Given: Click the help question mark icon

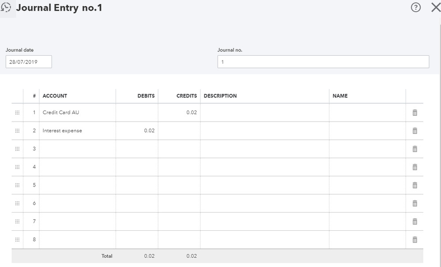Looking at the screenshot, I should pyautogui.click(x=415, y=8).
